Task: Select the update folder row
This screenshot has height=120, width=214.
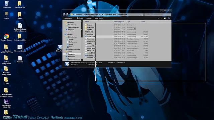Action: click(116, 30)
